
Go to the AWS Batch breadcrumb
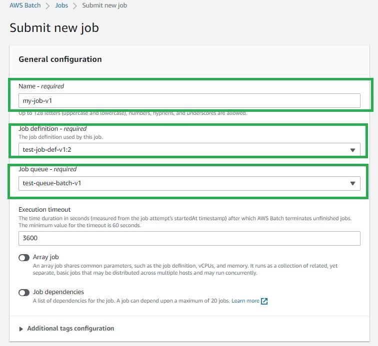[x=25, y=5]
